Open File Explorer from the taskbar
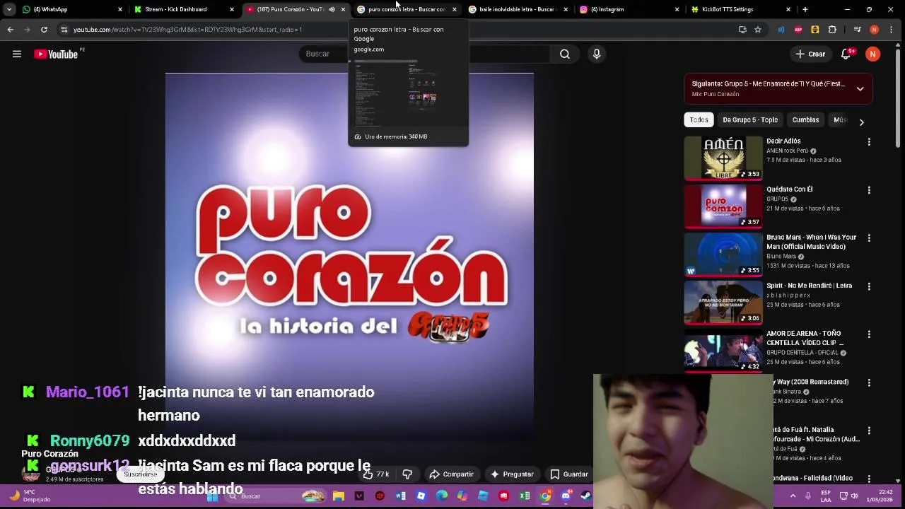The width and height of the screenshot is (905, 509). pos(339,496)
